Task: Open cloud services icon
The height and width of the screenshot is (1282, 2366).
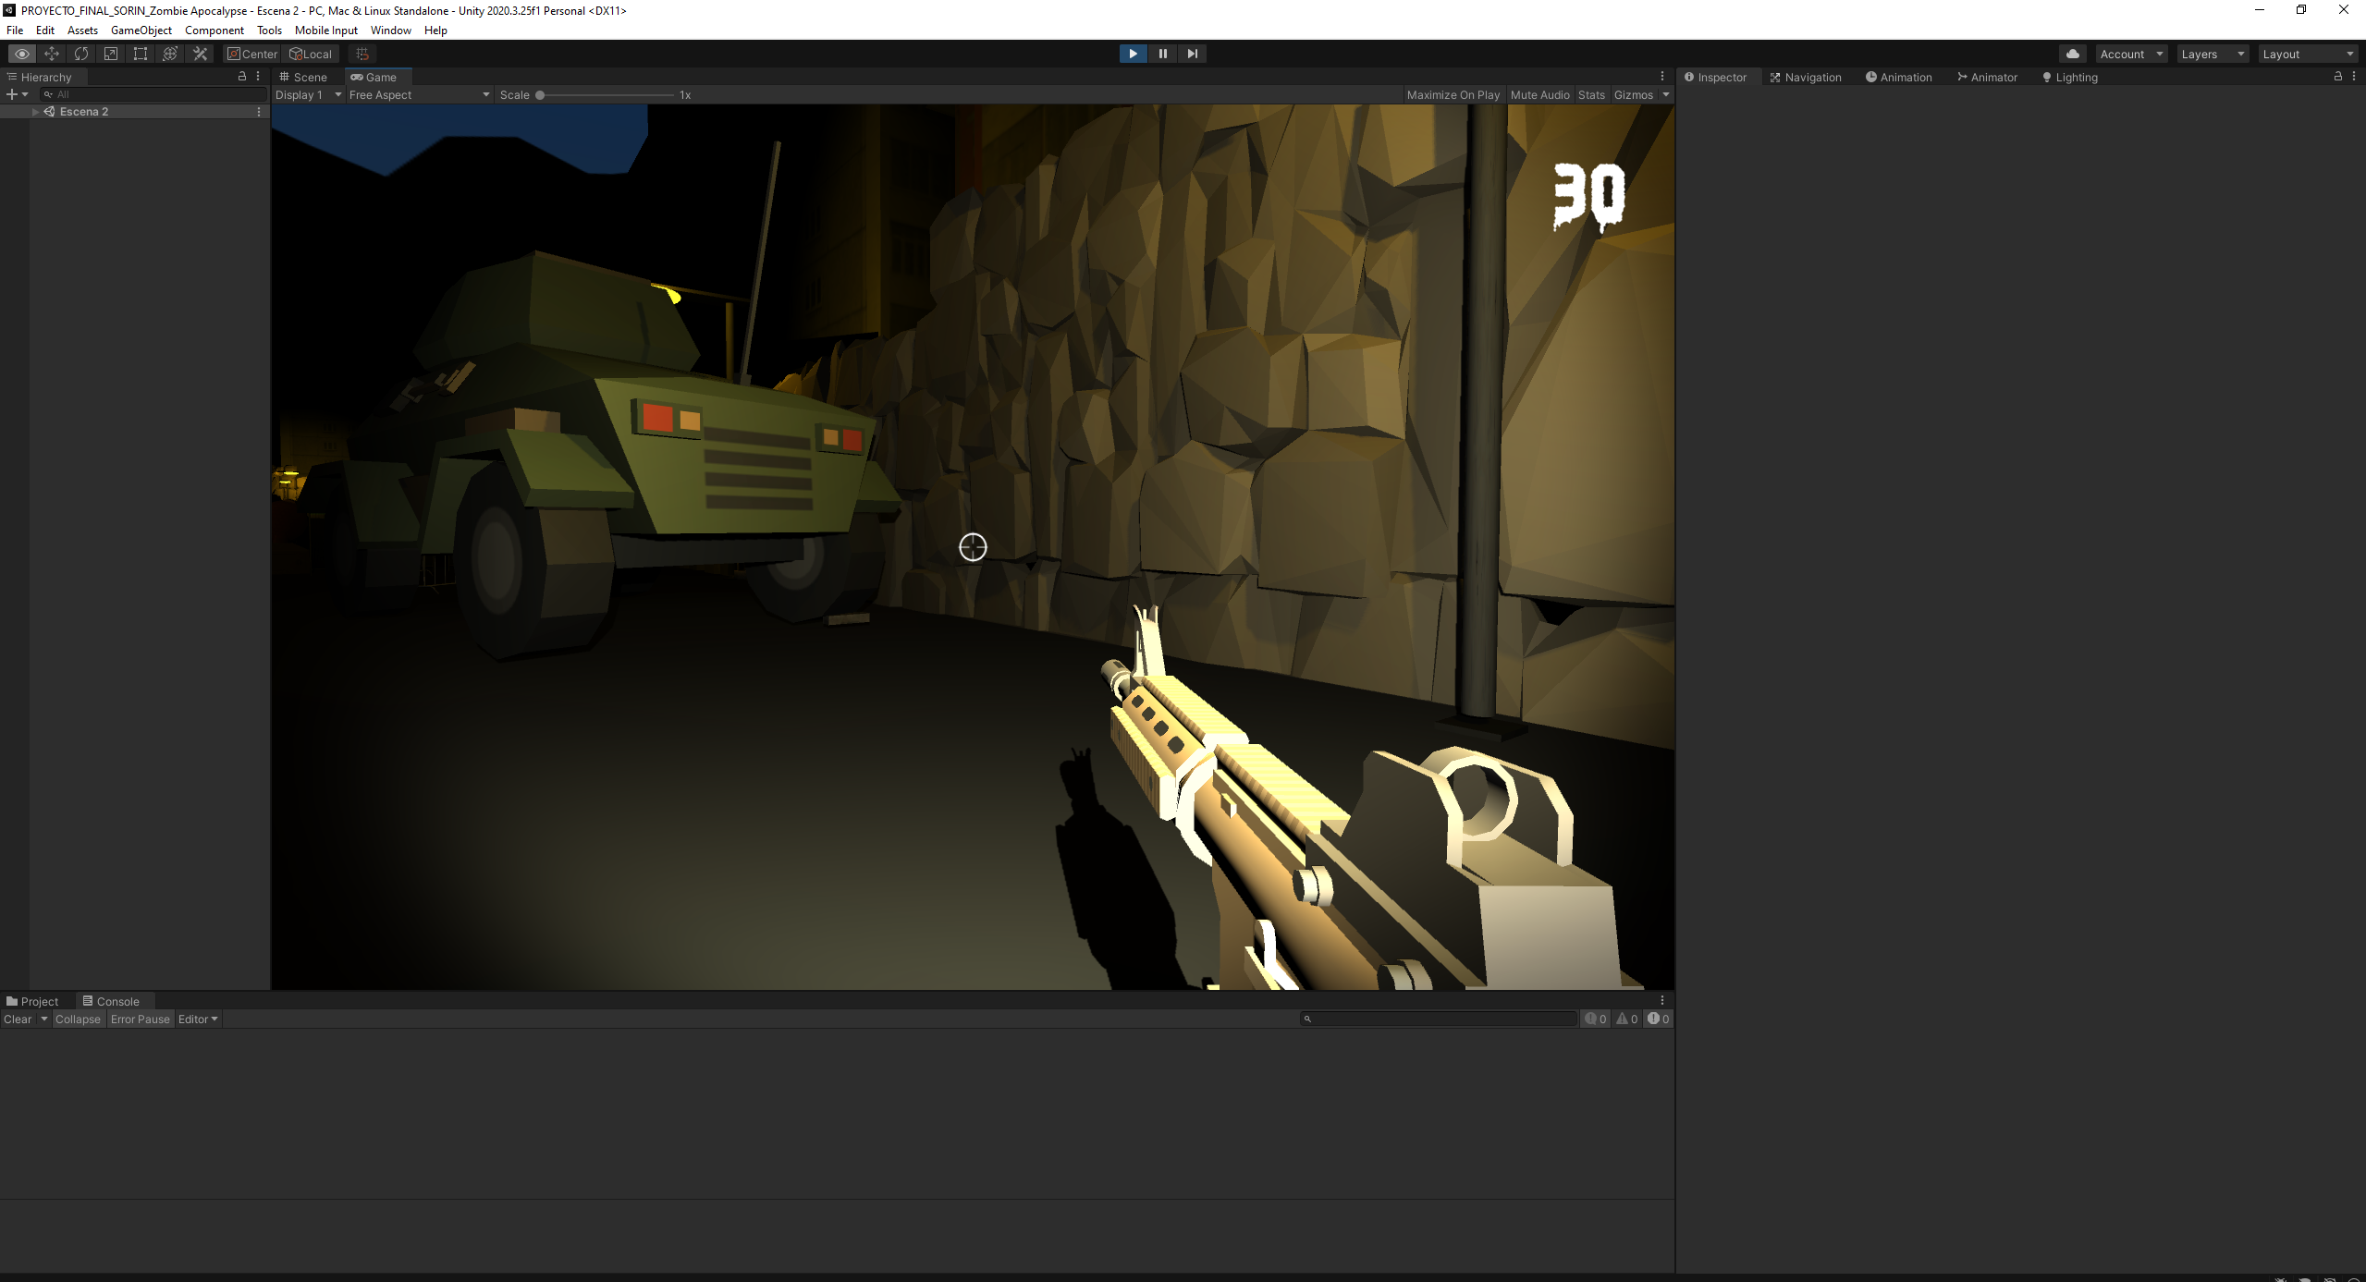Action: [x=2073, y=54]
